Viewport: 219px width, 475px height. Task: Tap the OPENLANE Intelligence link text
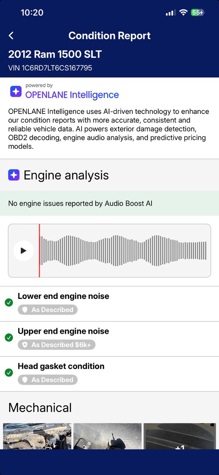[x=72, y=95]
